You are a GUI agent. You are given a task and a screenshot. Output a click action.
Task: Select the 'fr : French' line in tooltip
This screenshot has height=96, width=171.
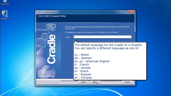[x=82, y=65]
